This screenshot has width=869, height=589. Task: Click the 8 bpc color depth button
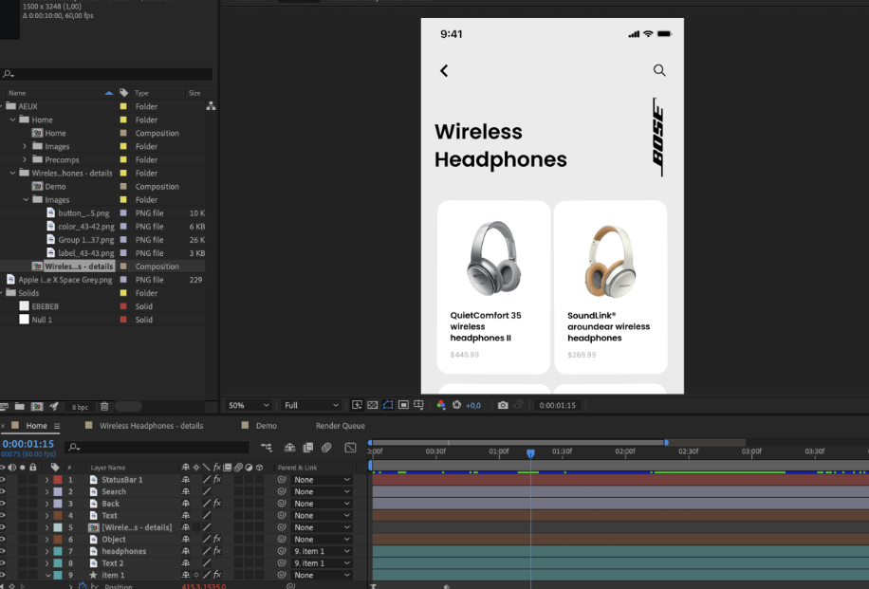click(x=80, y=407)
